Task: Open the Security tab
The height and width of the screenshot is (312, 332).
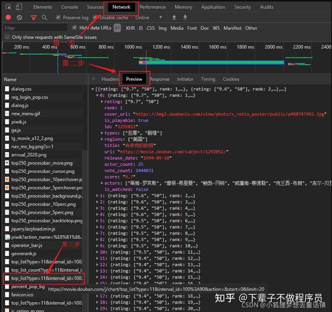Action: point(242,7)
